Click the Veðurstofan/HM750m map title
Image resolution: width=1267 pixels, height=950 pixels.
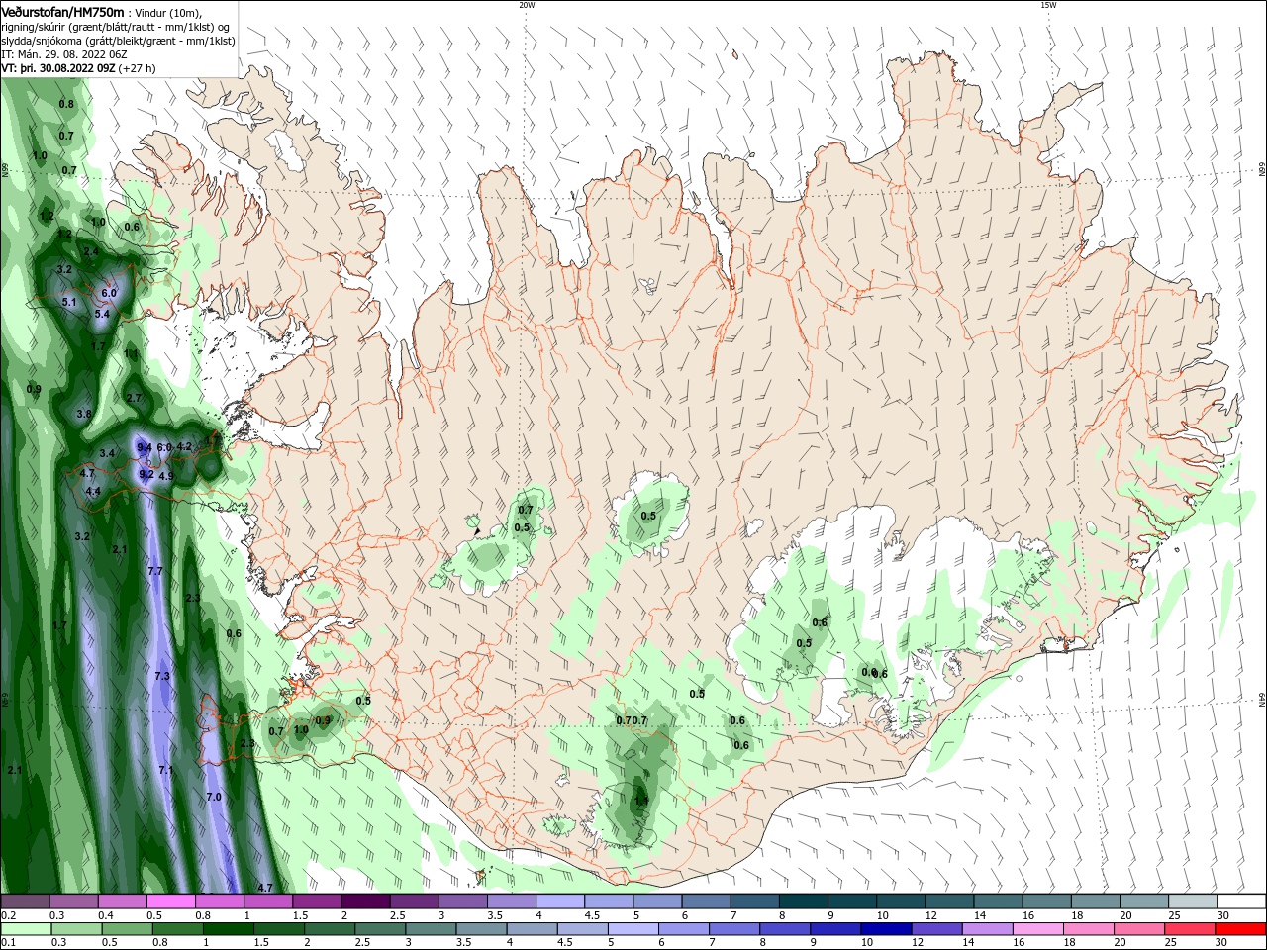click(x=62, y=11)
